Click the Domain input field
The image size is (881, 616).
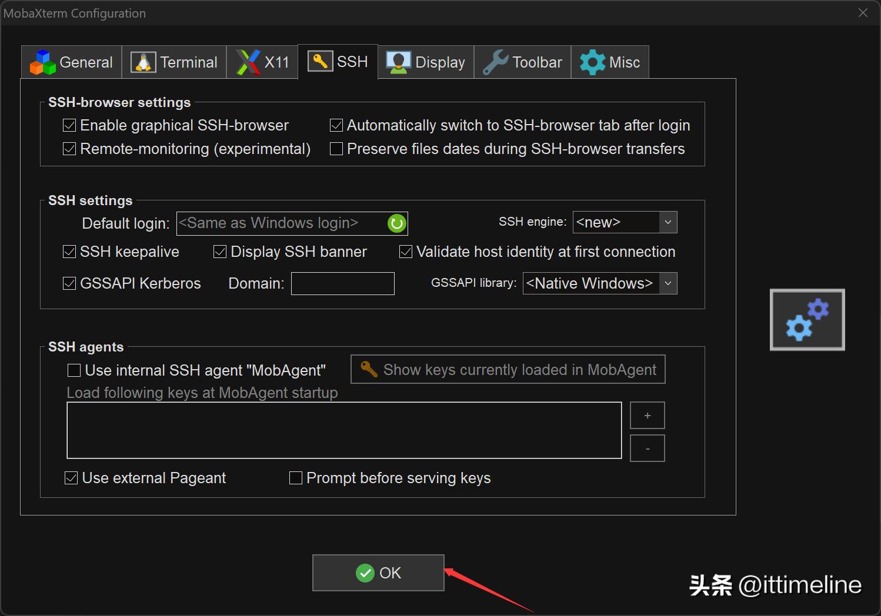(342, 283)
